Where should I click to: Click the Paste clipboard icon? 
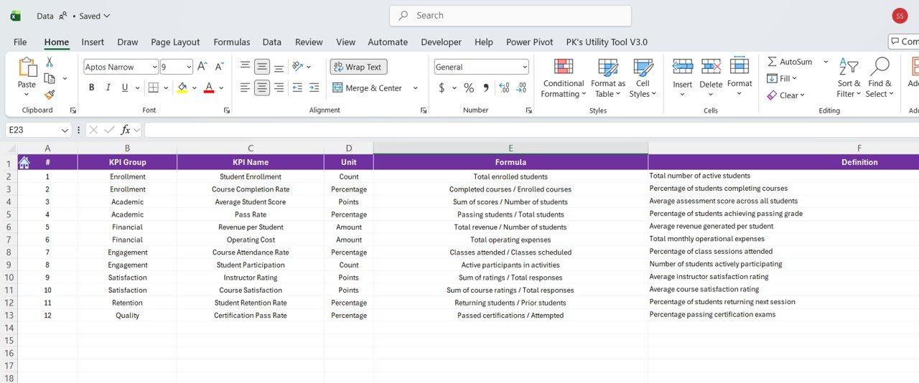27,67
